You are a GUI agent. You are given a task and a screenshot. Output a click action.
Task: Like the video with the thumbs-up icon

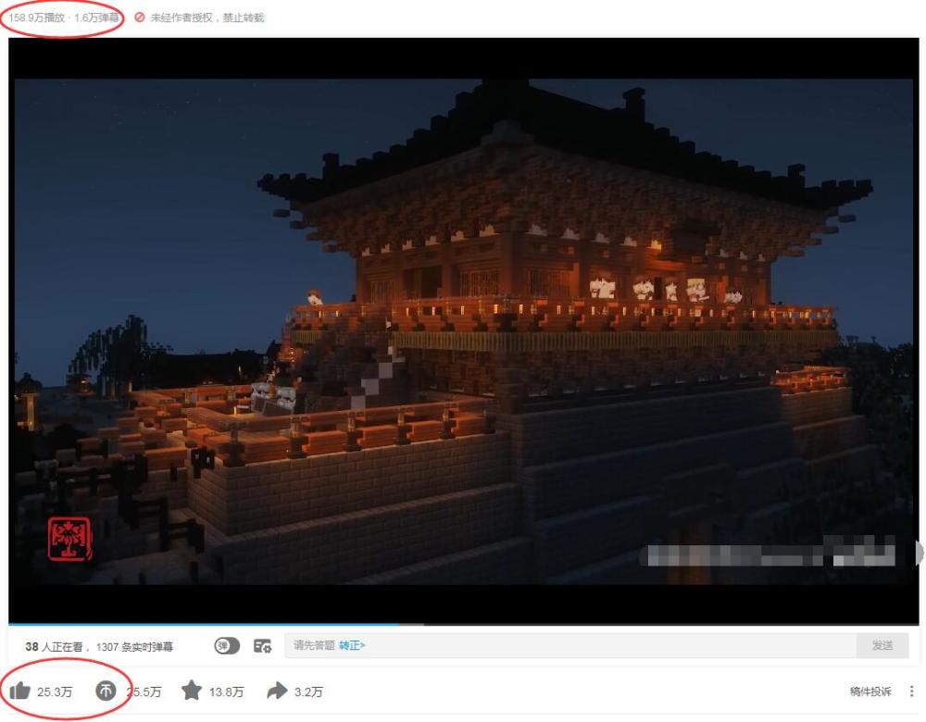point(20,691)
